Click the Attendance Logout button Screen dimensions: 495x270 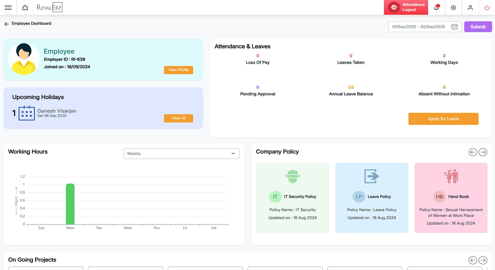point(406,7)
